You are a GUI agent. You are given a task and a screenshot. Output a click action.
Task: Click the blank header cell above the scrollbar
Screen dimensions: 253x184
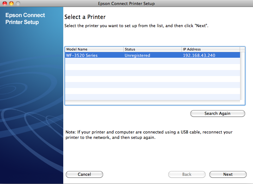pos(243,49)
